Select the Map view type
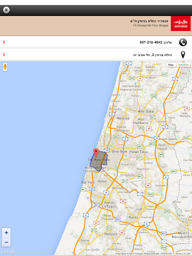 171,64
